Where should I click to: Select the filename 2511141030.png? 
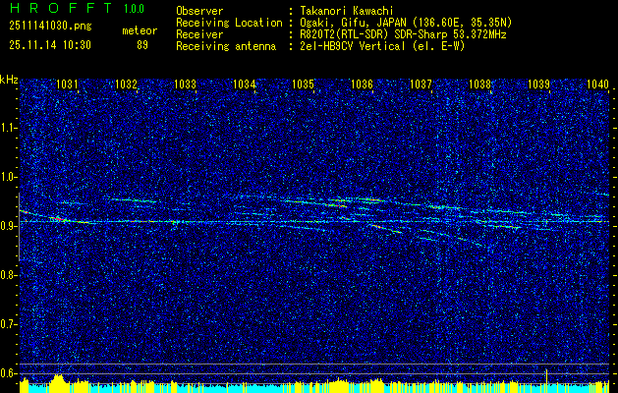pos(50,26)
